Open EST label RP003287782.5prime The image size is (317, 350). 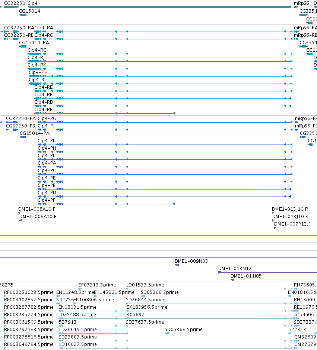(x=29, y=307)
